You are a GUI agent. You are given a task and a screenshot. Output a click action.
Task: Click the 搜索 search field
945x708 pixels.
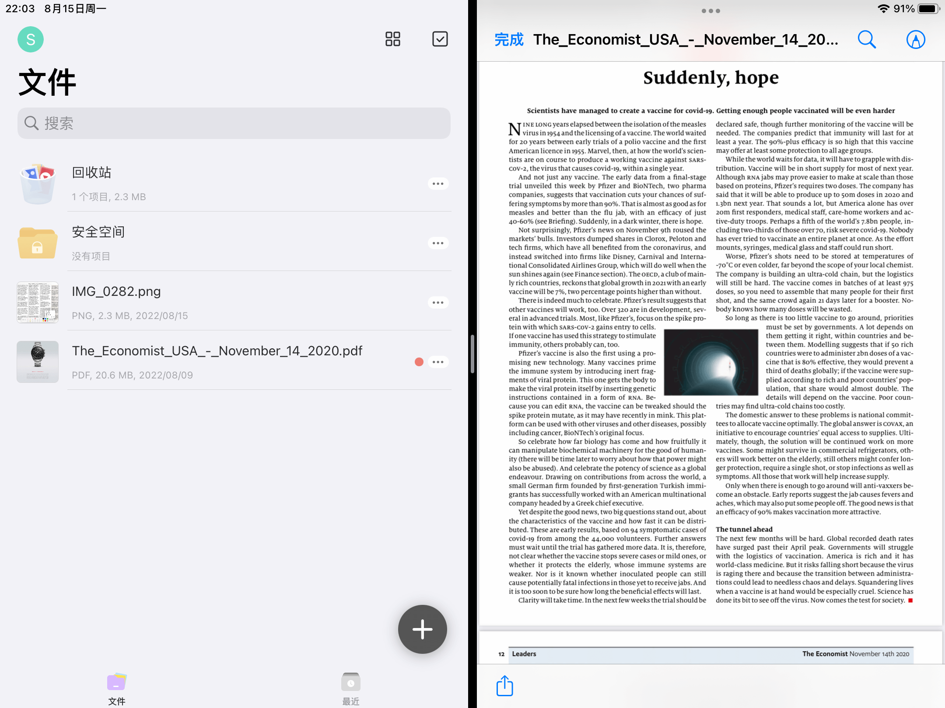pos(234,123)
